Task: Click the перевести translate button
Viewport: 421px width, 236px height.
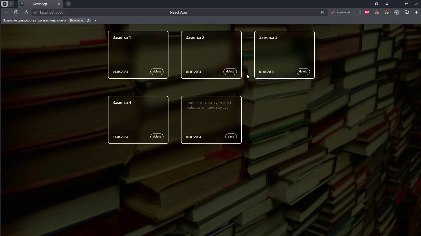Action: [x=340, y=12]
